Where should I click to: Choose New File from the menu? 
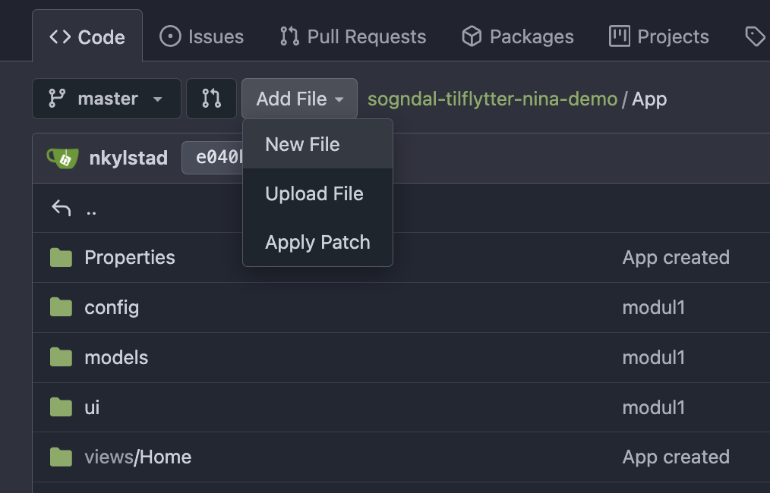[317, 145]
